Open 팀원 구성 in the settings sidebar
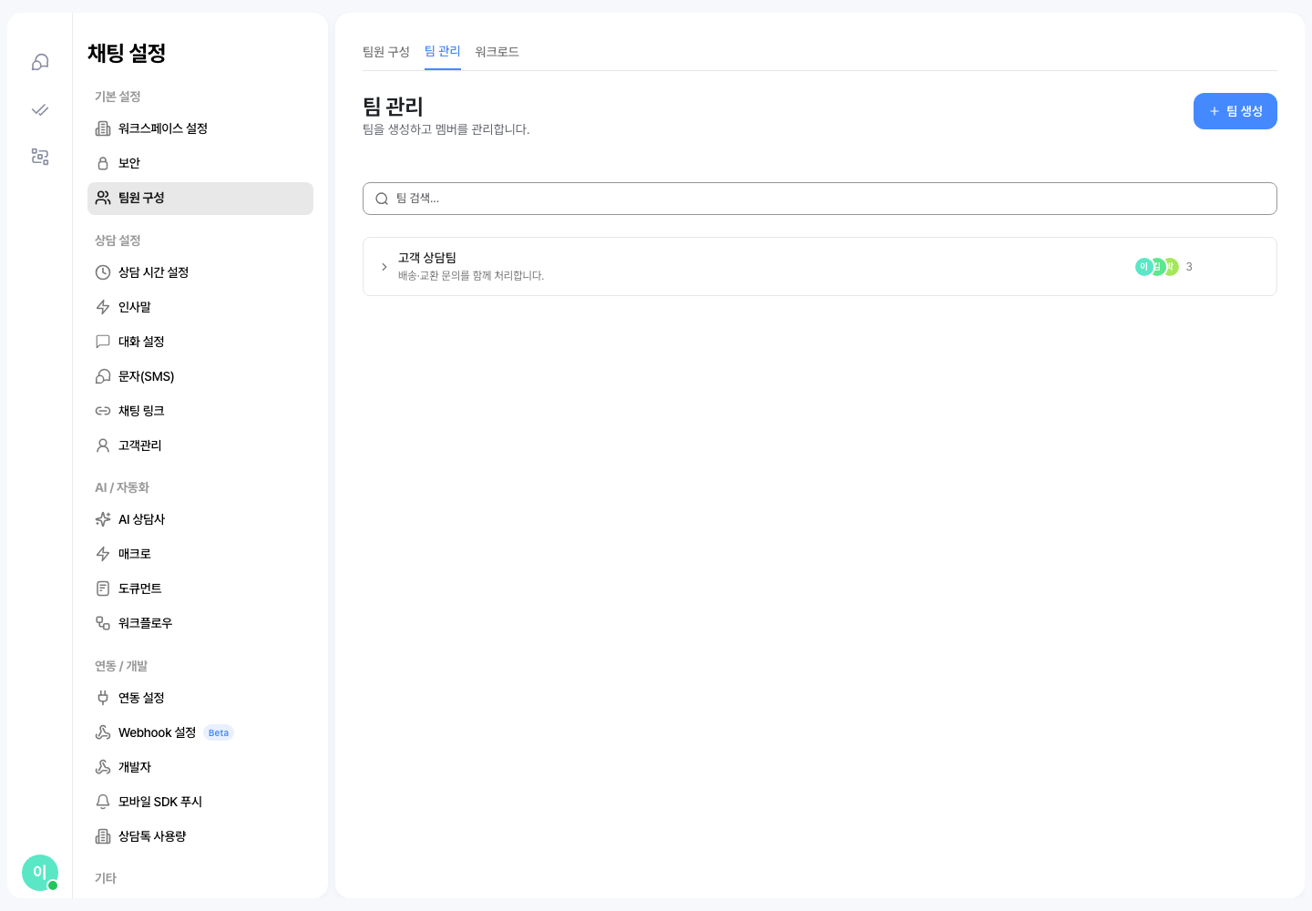 point(200,199)
